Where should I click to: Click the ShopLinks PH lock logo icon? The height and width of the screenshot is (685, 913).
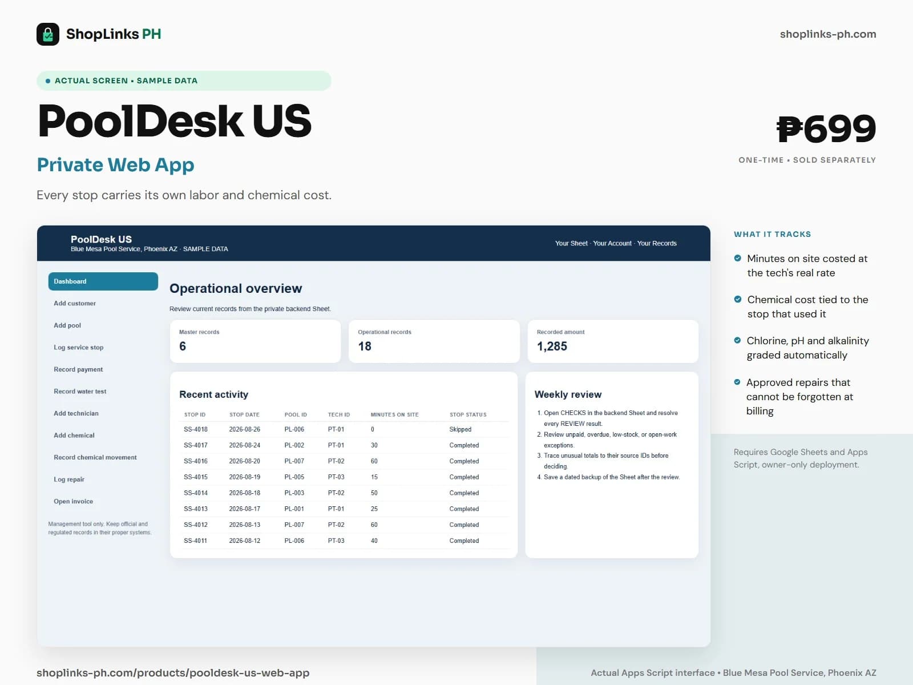pyautogui.click(x=48, y=34)
